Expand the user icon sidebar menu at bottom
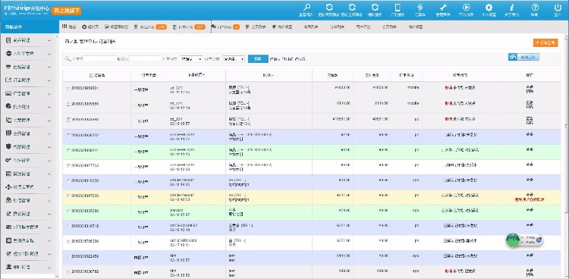Viewport: 569px width, 279px height. point(49,268)
